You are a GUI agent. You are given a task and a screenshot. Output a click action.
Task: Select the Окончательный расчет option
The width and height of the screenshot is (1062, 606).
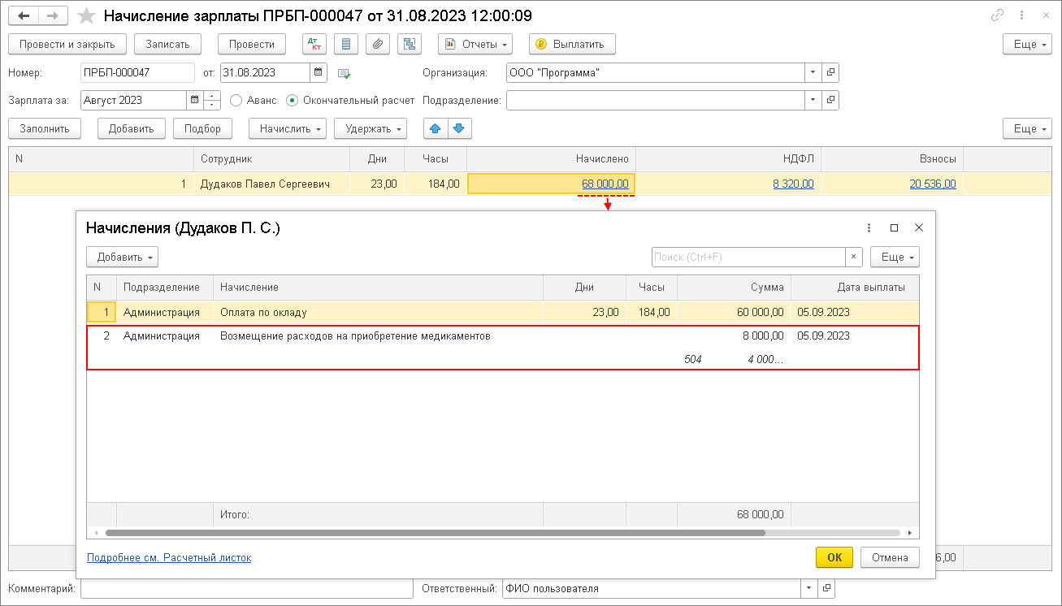point(293,100)
